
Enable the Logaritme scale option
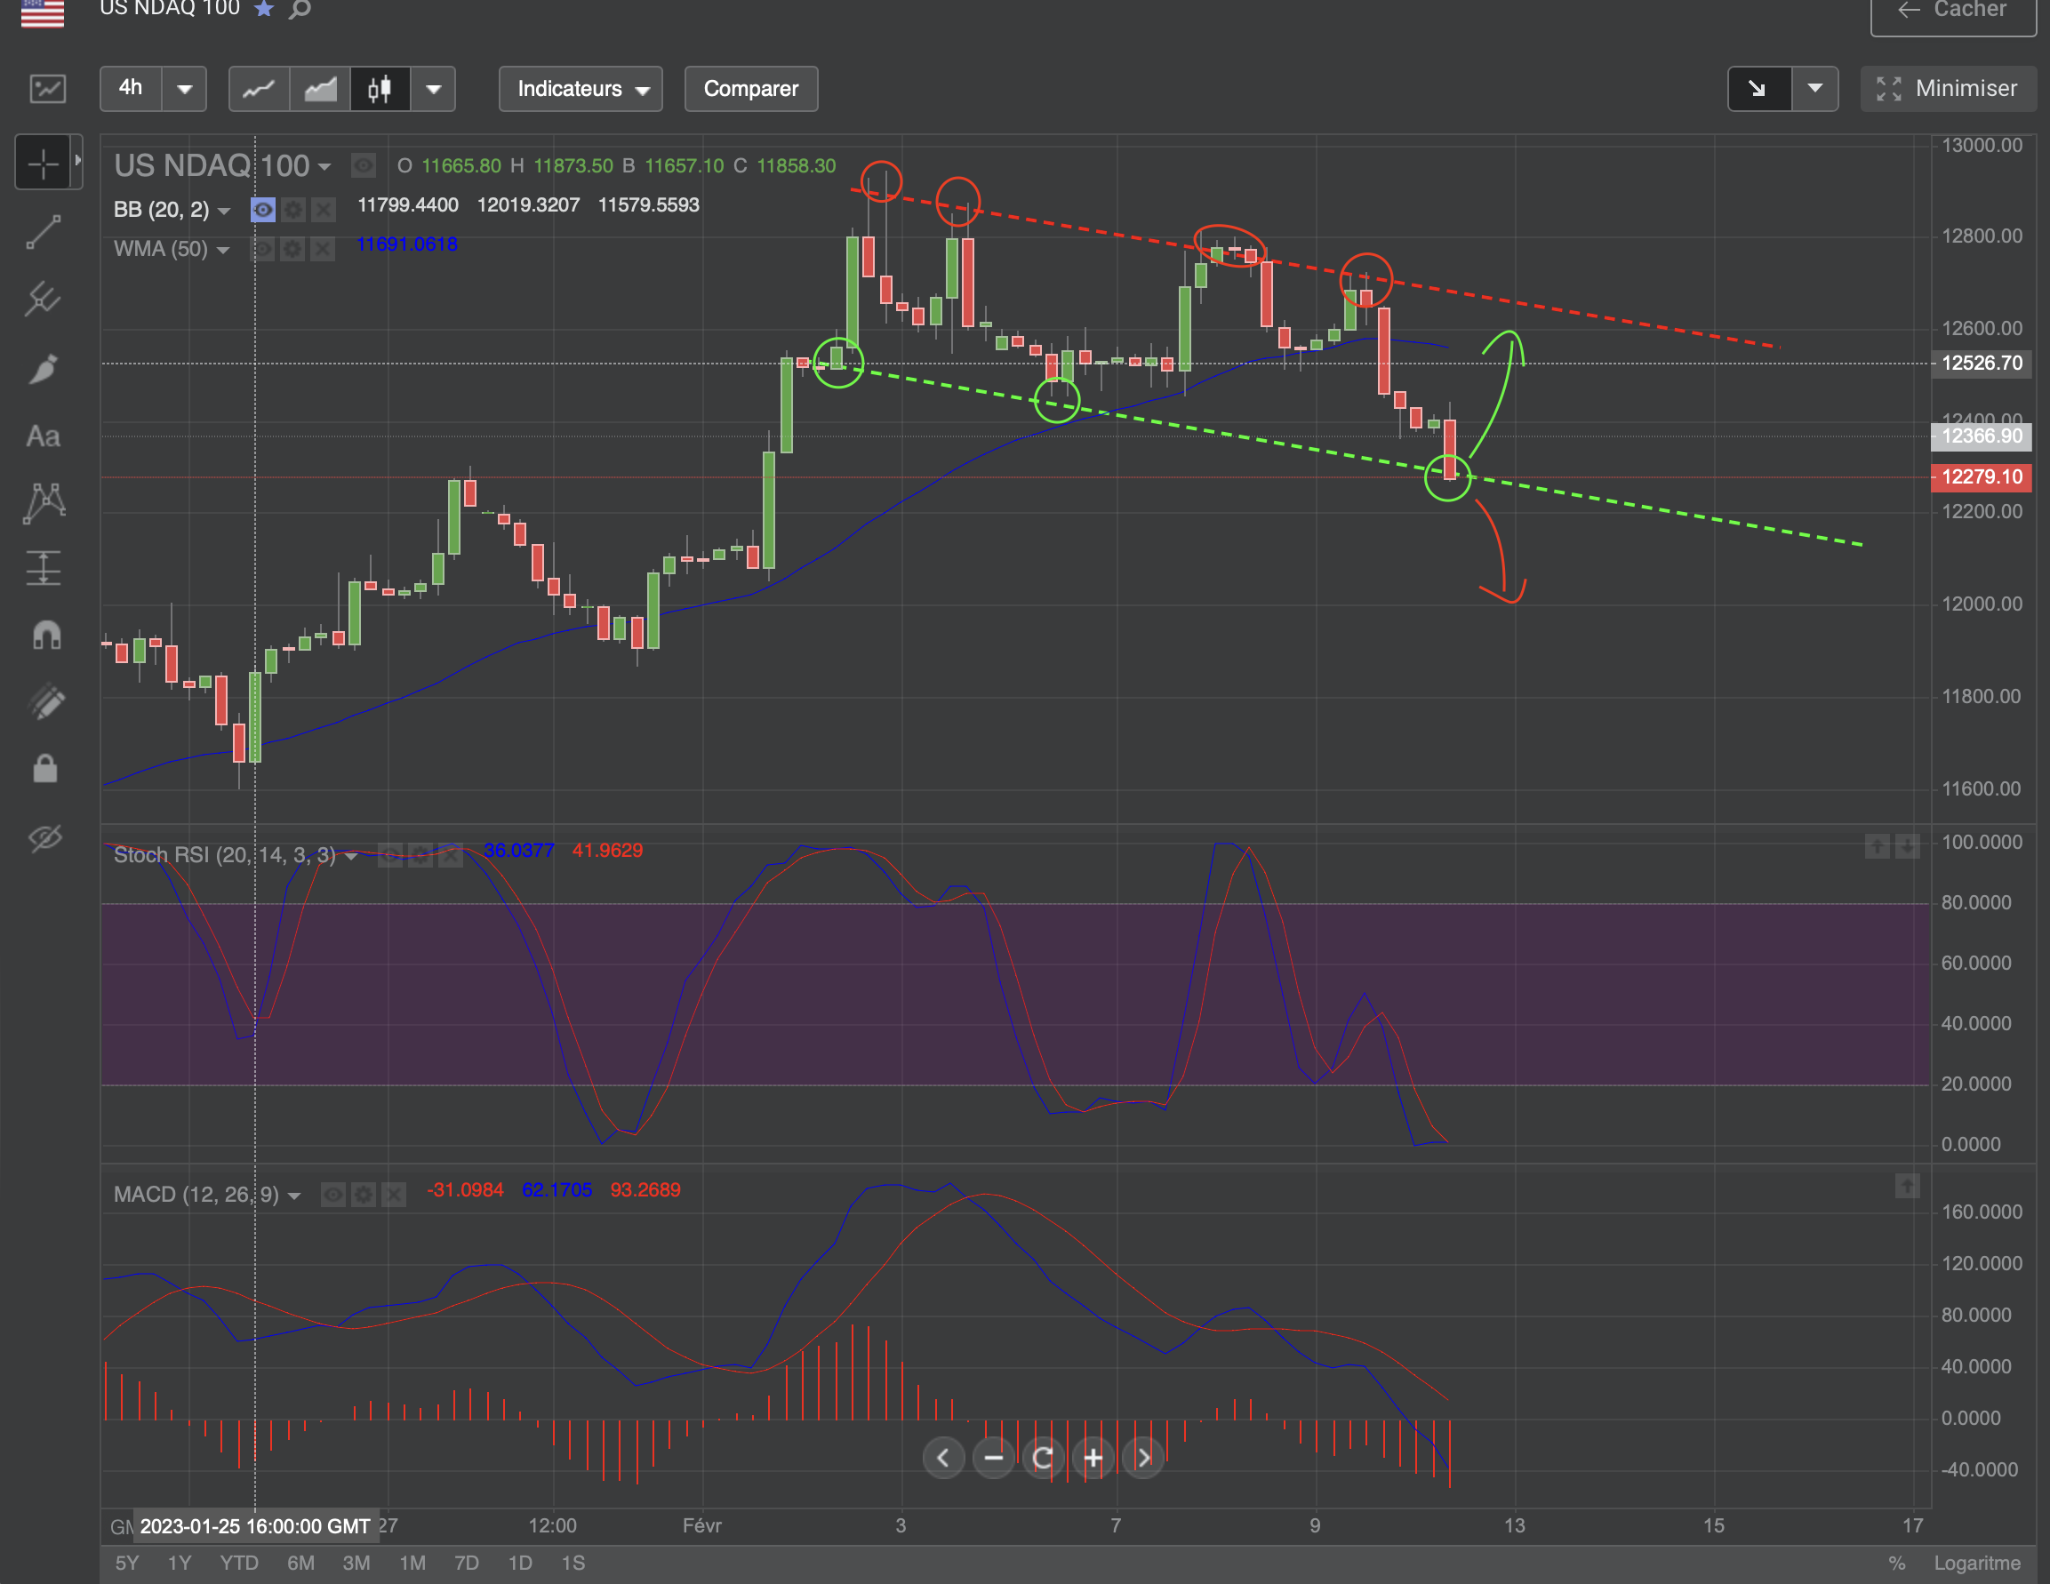tap(1976, 1563)
